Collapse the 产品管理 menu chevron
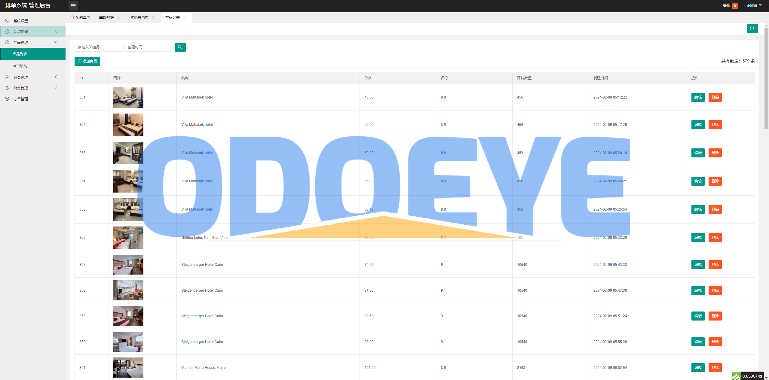 [x=56, y=42]
